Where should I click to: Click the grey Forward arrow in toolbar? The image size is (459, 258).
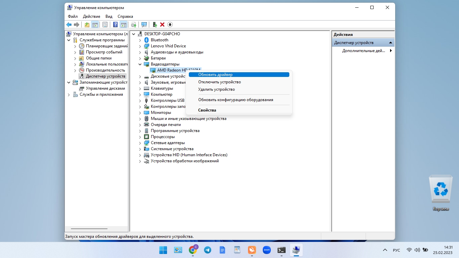click(x=77, y=25)
